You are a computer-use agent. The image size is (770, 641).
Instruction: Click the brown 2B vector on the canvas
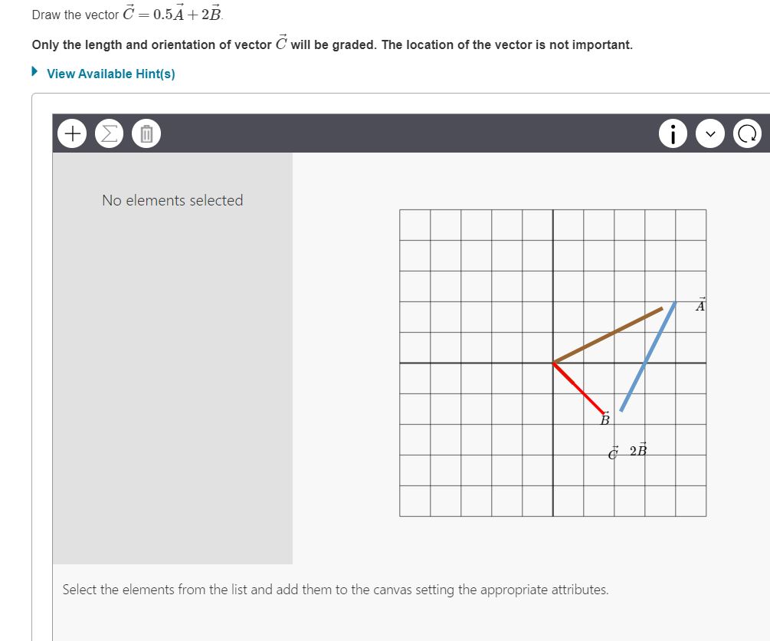pos(609,334)
